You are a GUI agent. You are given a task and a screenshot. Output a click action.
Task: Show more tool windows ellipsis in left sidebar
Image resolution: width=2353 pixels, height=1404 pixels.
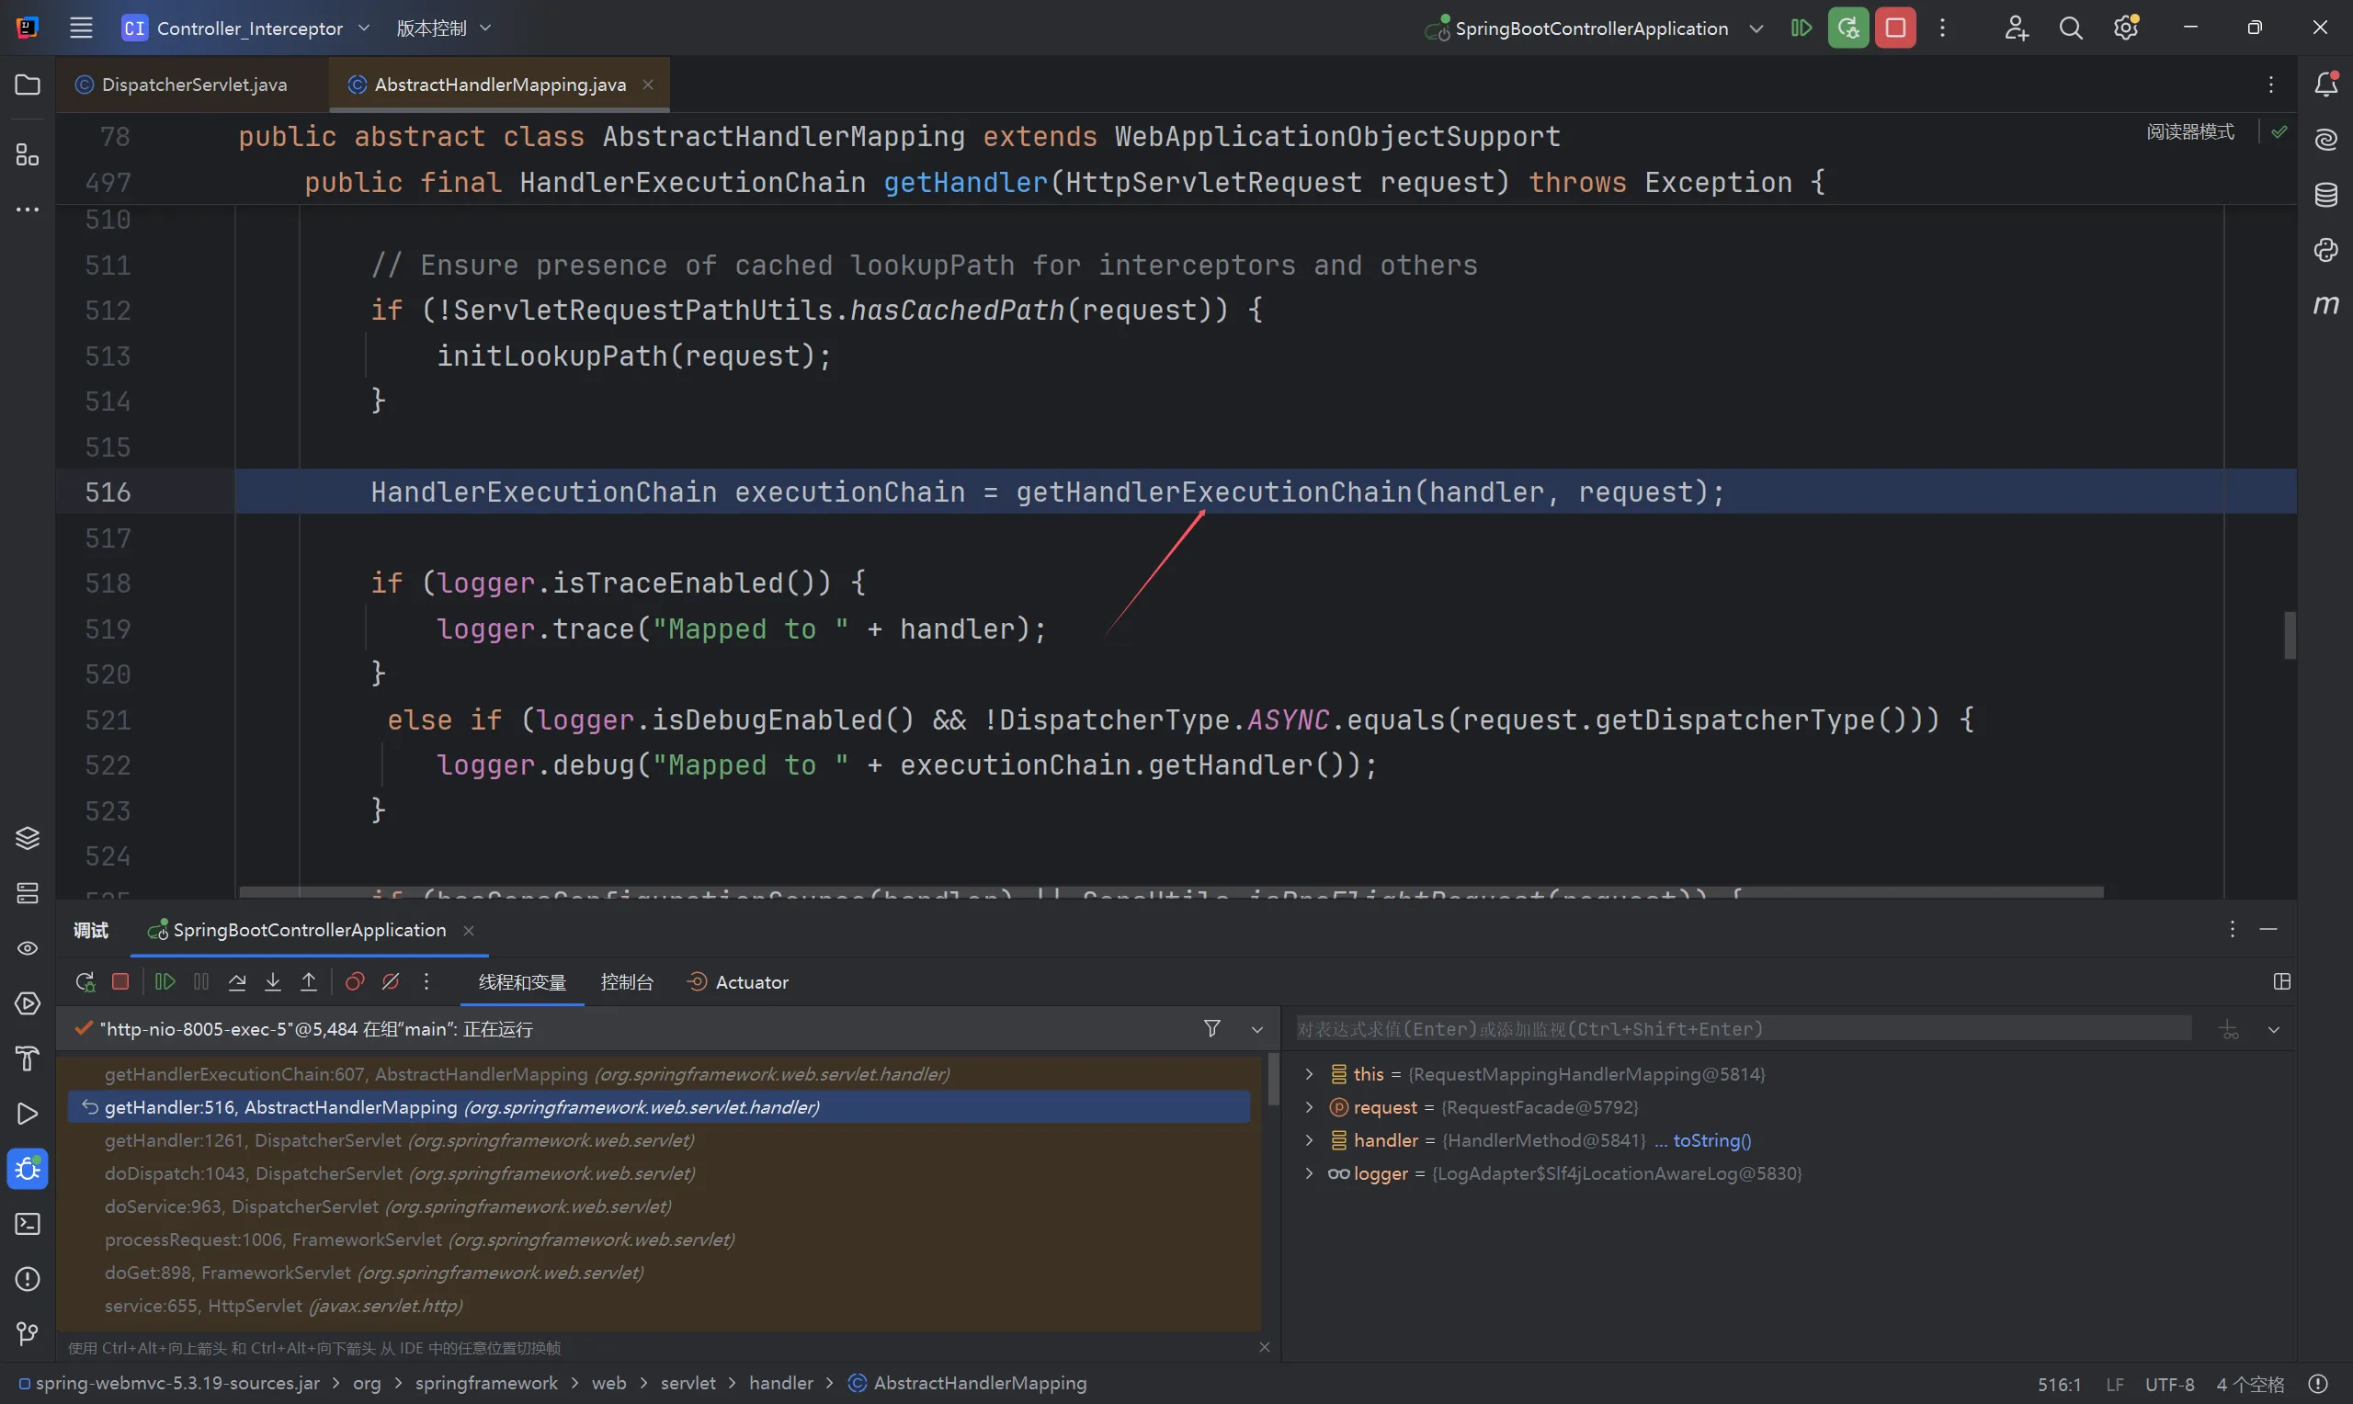pyautogui.click(x=28, y=209)
